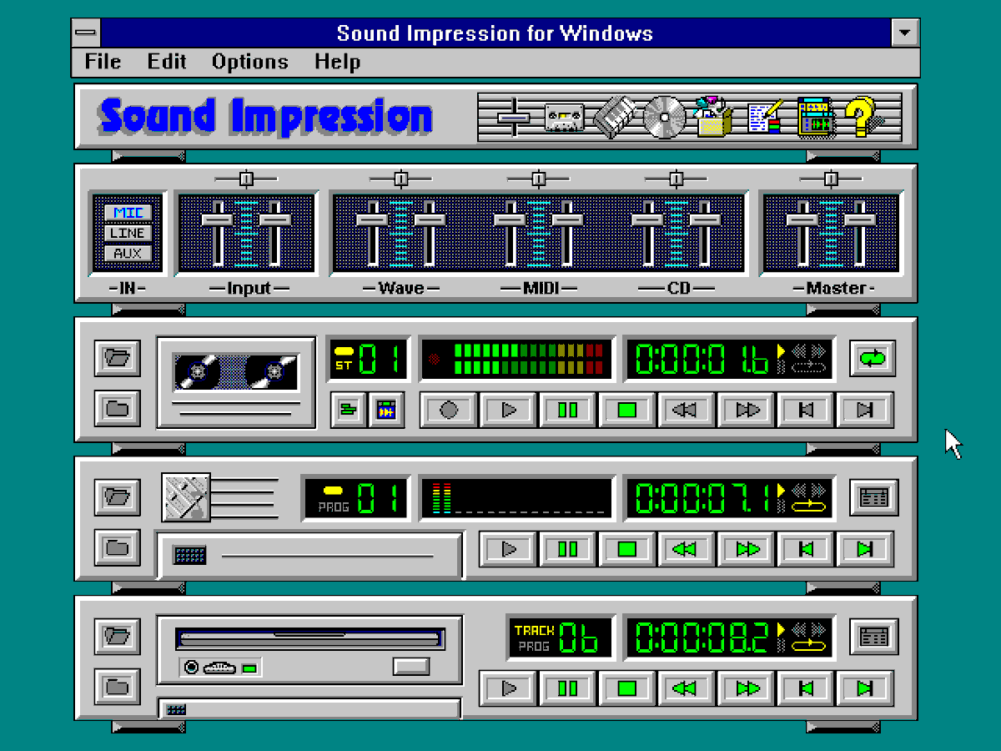Open a file in the MIDI player
The image size is (1001, 751).
pos(118,497)
